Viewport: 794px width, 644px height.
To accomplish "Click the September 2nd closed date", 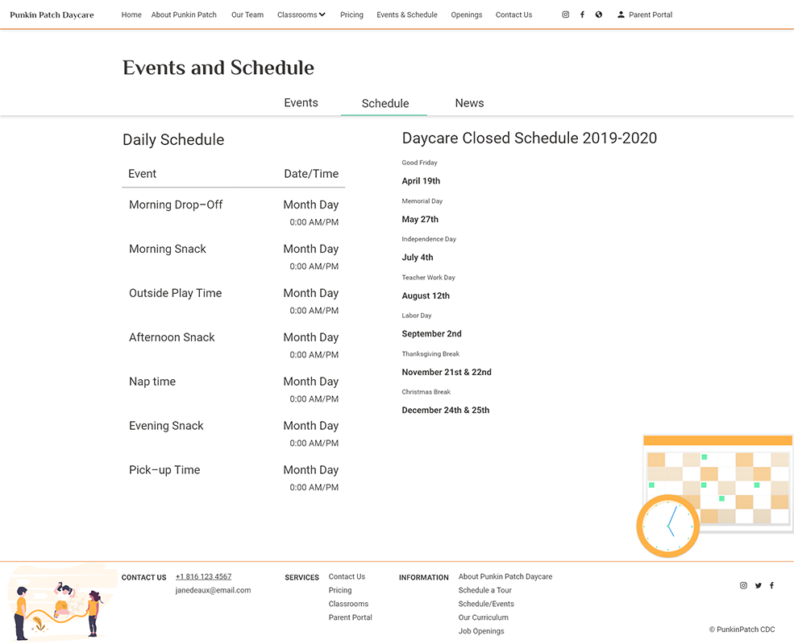I will (431, 333).
